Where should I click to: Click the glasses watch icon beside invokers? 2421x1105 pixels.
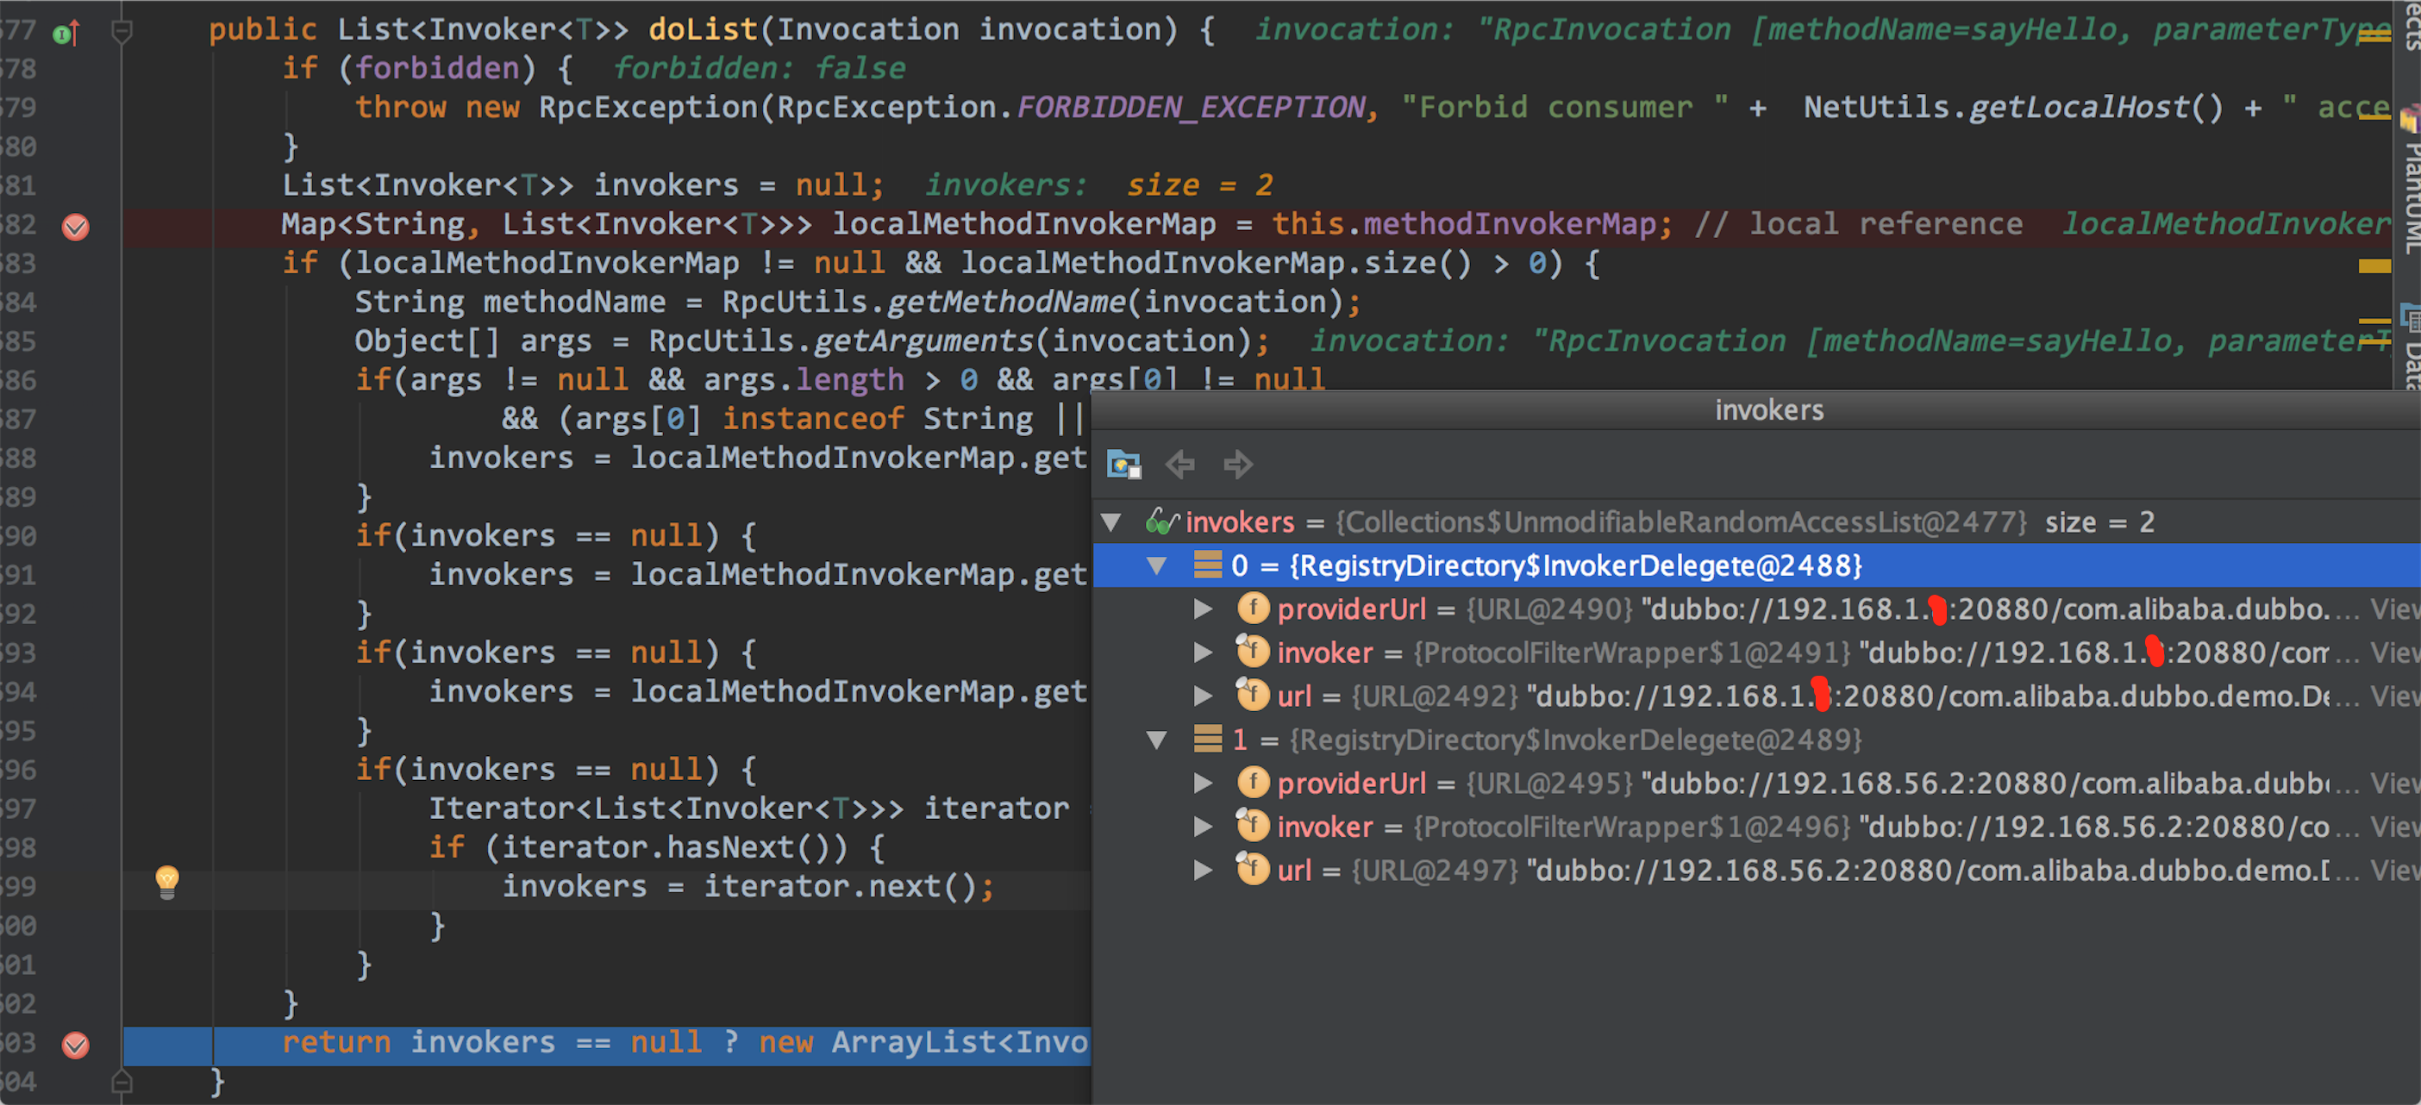(x=1161, y=521)
